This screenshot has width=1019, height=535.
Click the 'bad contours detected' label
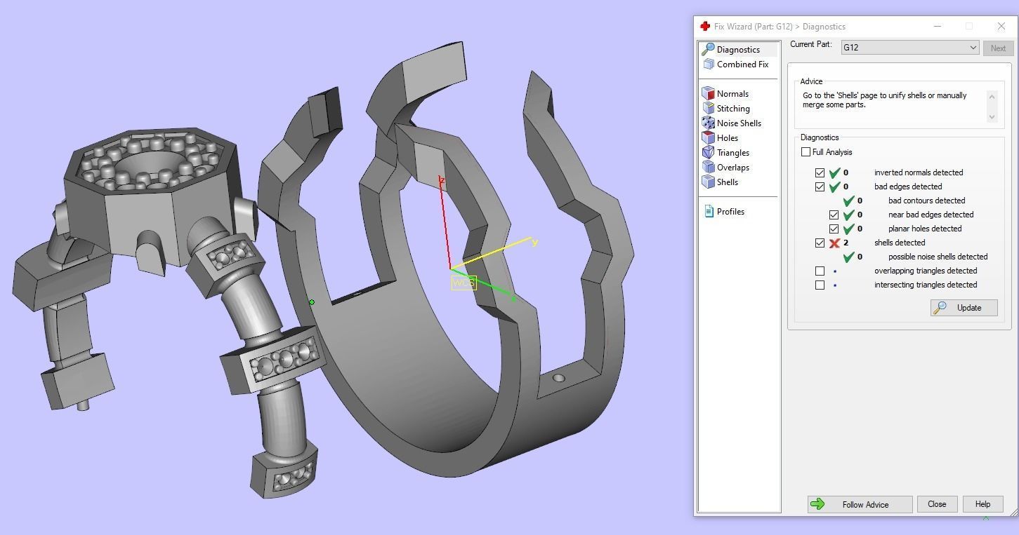tap(926, 201)
